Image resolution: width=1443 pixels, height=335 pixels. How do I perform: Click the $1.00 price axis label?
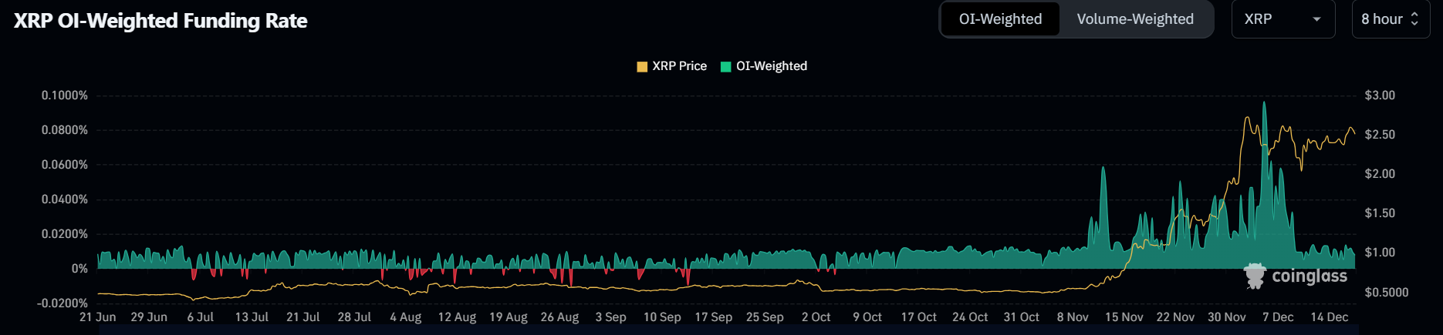(1380, 253)
